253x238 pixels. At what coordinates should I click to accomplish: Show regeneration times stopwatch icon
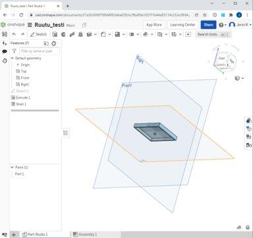tap(54, 44)
